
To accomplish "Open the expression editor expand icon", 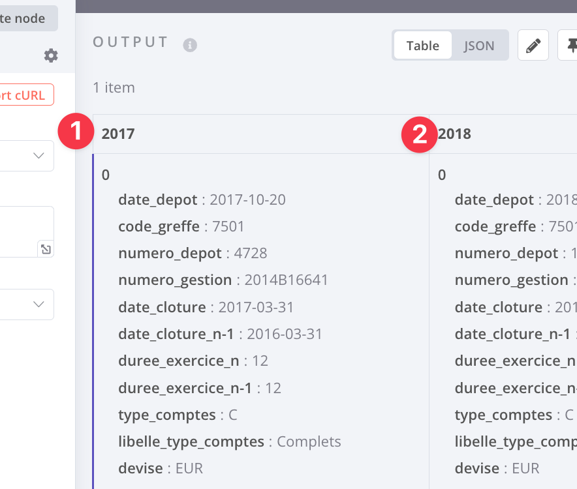I will tap(46, 248).
